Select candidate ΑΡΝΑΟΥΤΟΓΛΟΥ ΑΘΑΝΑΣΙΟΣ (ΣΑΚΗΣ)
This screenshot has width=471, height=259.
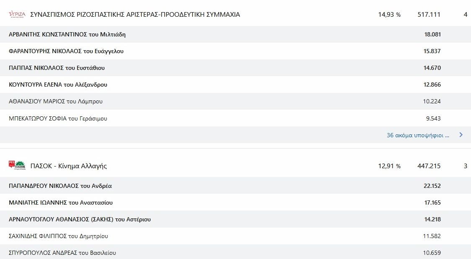[80, 219]
